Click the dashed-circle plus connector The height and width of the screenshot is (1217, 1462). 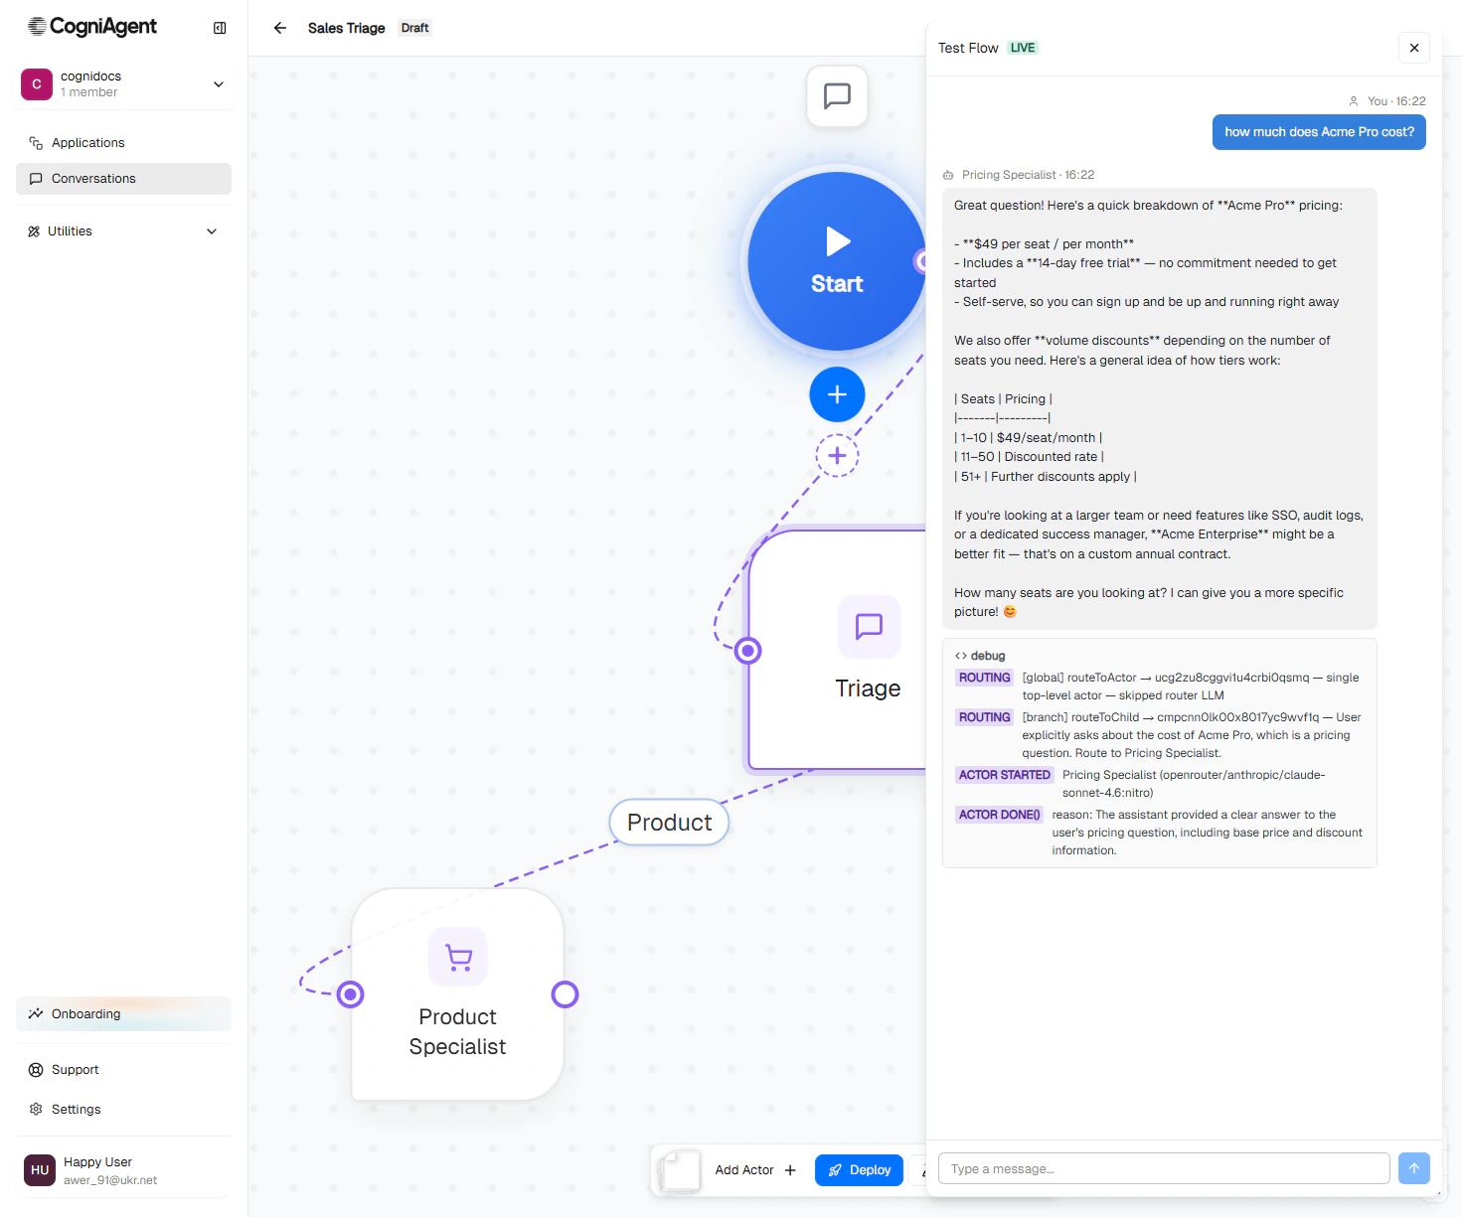[838, 456]
